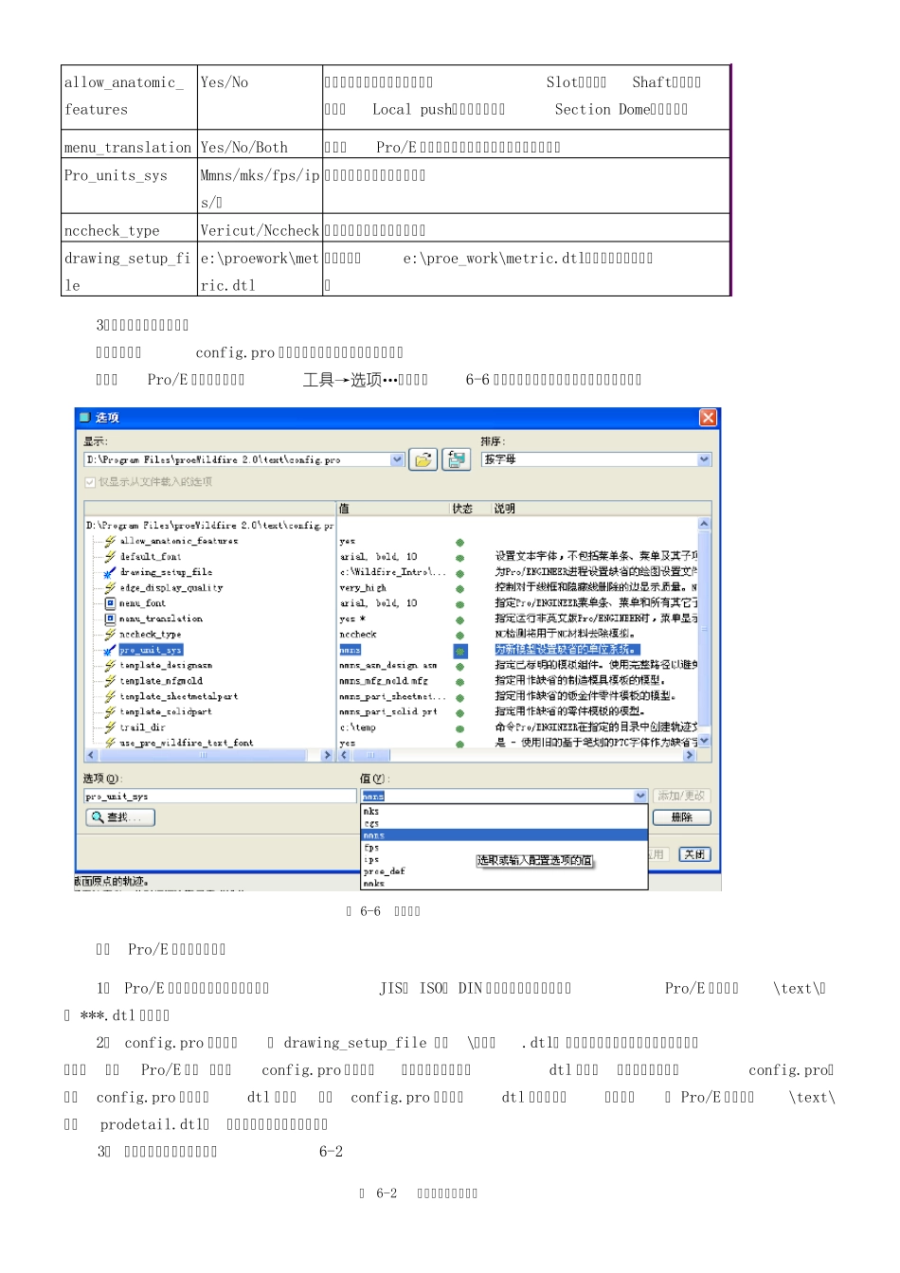This screenshot has height=1273, width=900.
Task: Close the Options dialog with the red X
Action: (709, 418)
